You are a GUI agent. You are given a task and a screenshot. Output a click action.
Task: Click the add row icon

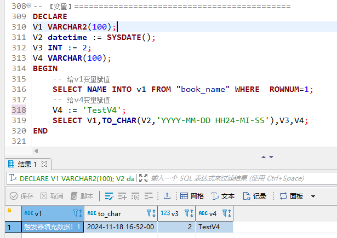pos(122,196)
